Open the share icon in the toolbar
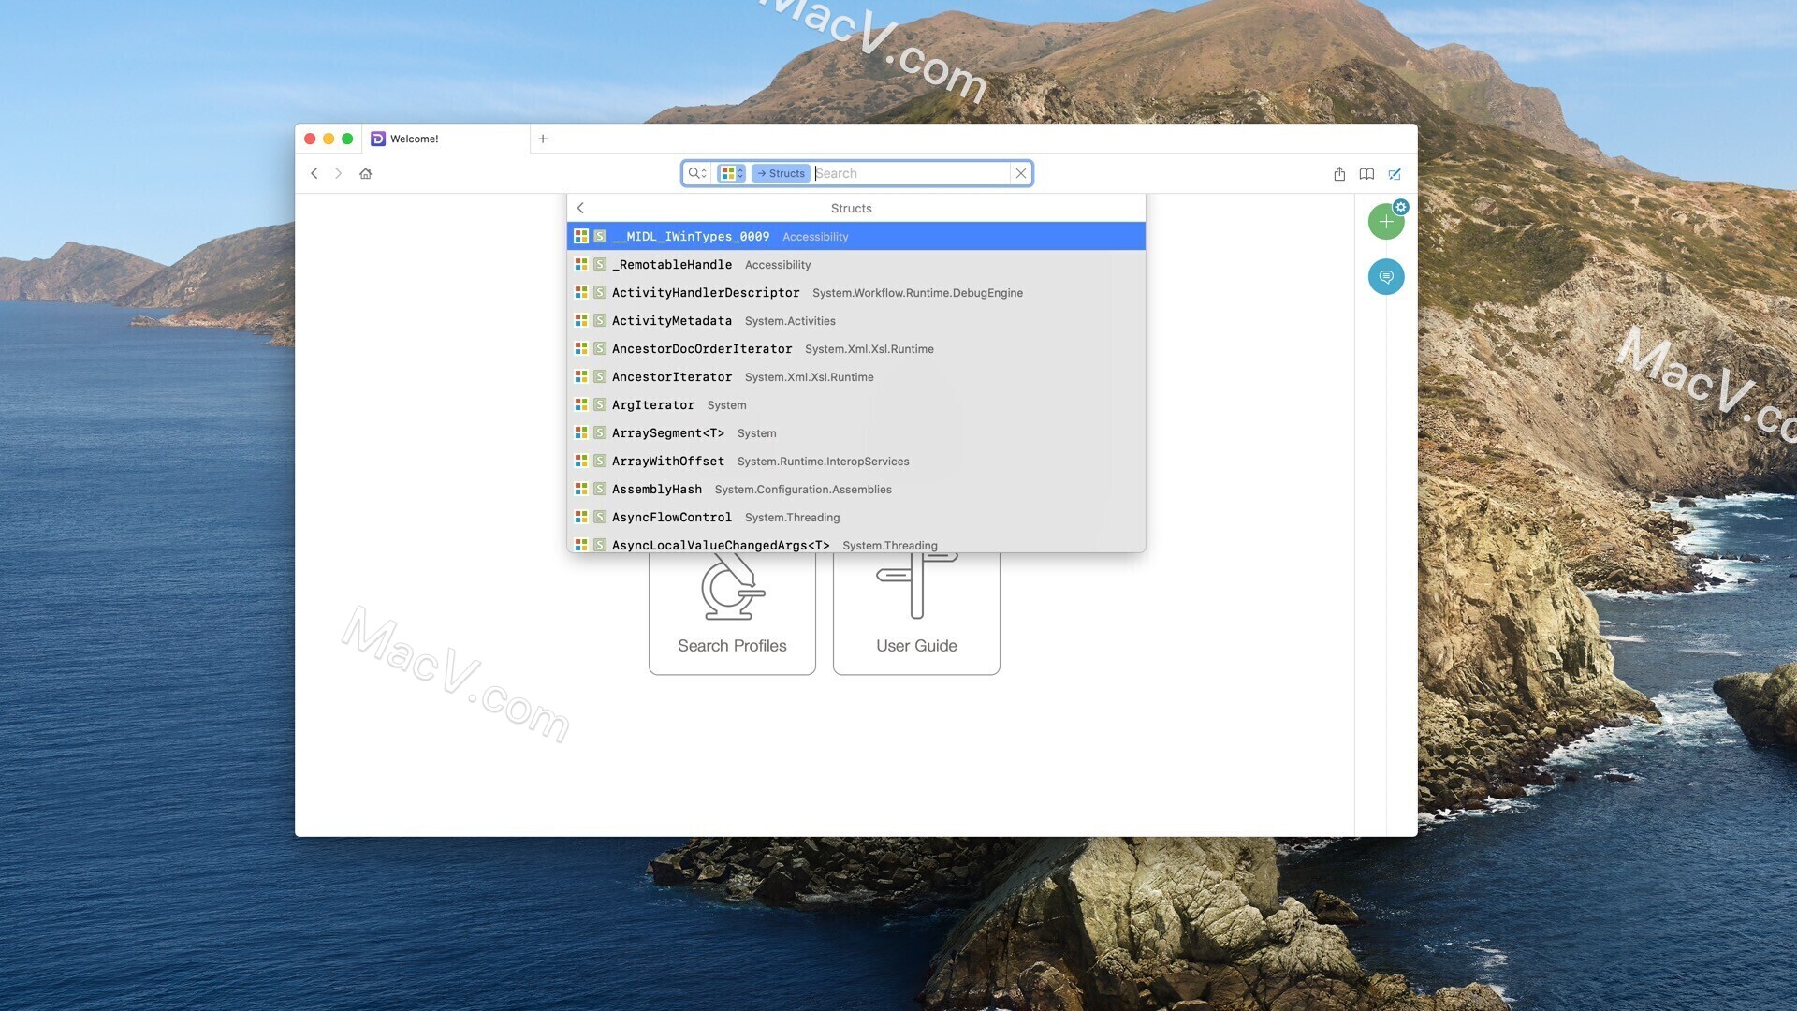The width and height of the screenshot is (1797, 1011). pos(1338,173)
